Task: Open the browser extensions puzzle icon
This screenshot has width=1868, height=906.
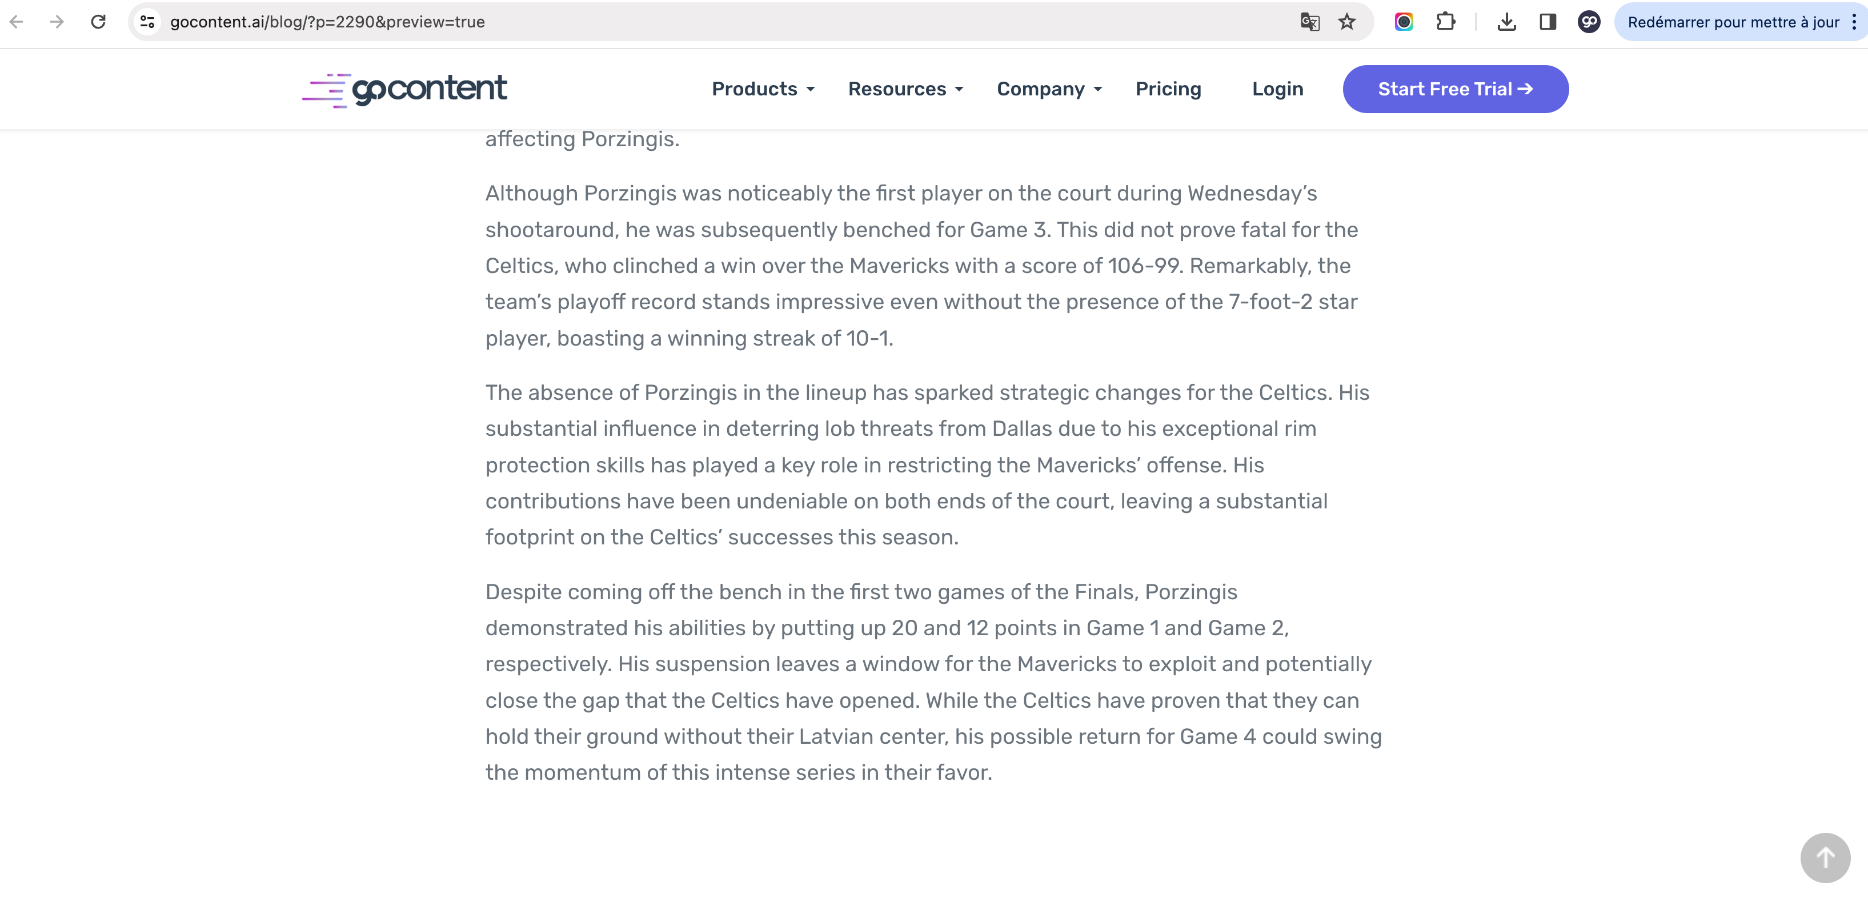Action: click(1445, 22)
